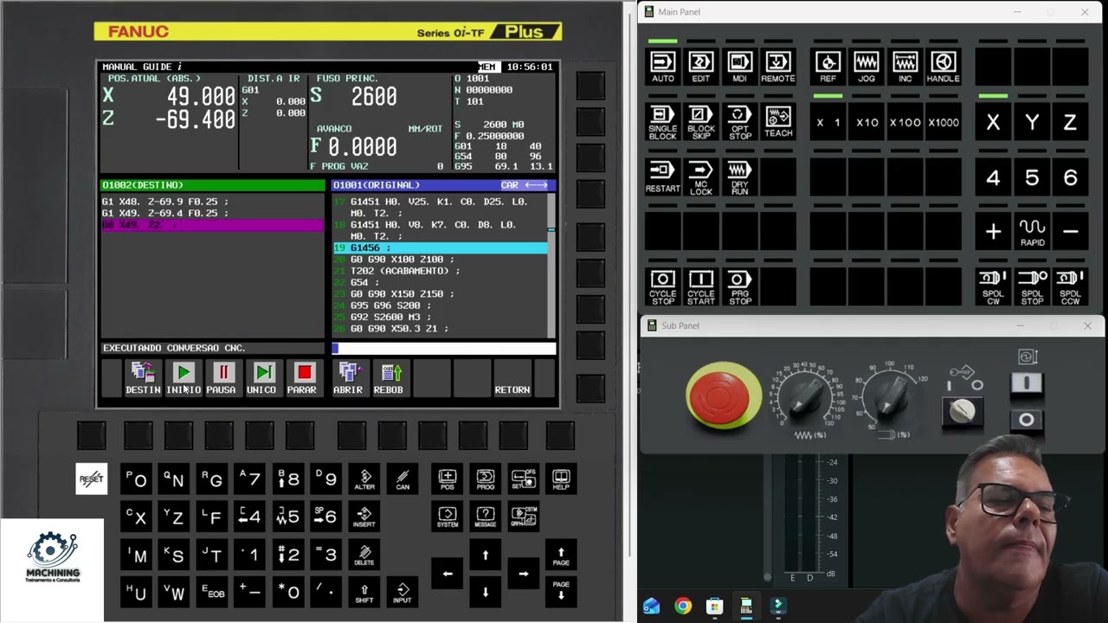Open Google Chrome from the taskbar

pyautogui.click(x=683, y=607)
